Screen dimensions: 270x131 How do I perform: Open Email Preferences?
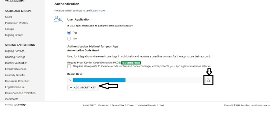[x=16, y=69]
